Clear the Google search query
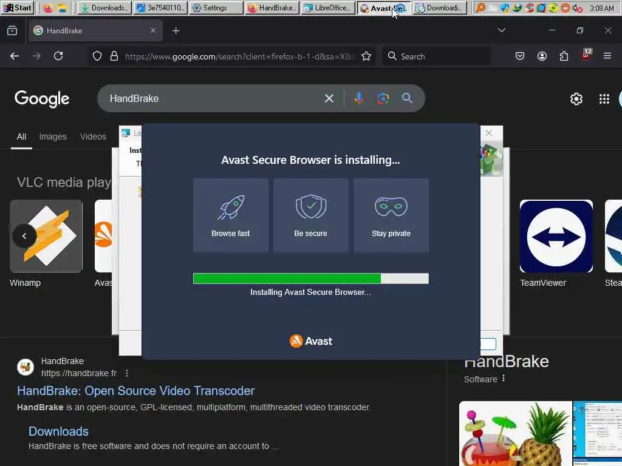This screenshot has height=466, width=622. click(329, 98)
